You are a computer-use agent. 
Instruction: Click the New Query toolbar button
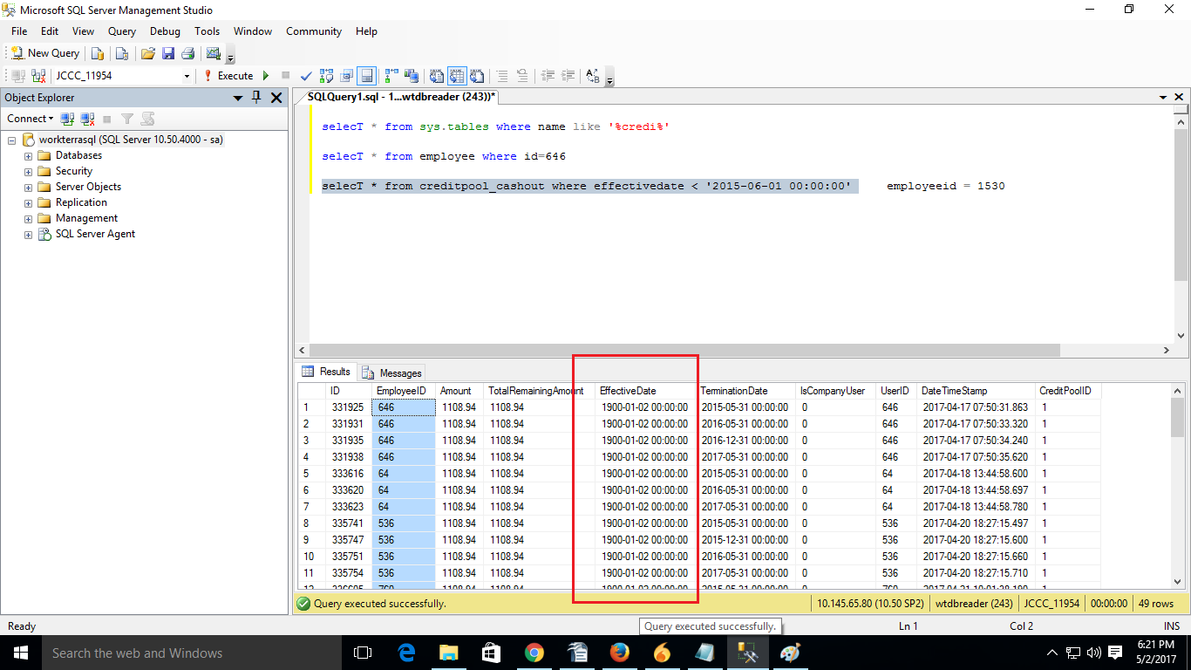tap(45, 53)
